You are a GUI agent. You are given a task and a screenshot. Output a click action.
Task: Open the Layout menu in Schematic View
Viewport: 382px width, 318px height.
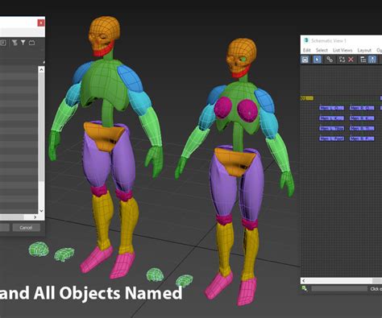click(364, 50)
